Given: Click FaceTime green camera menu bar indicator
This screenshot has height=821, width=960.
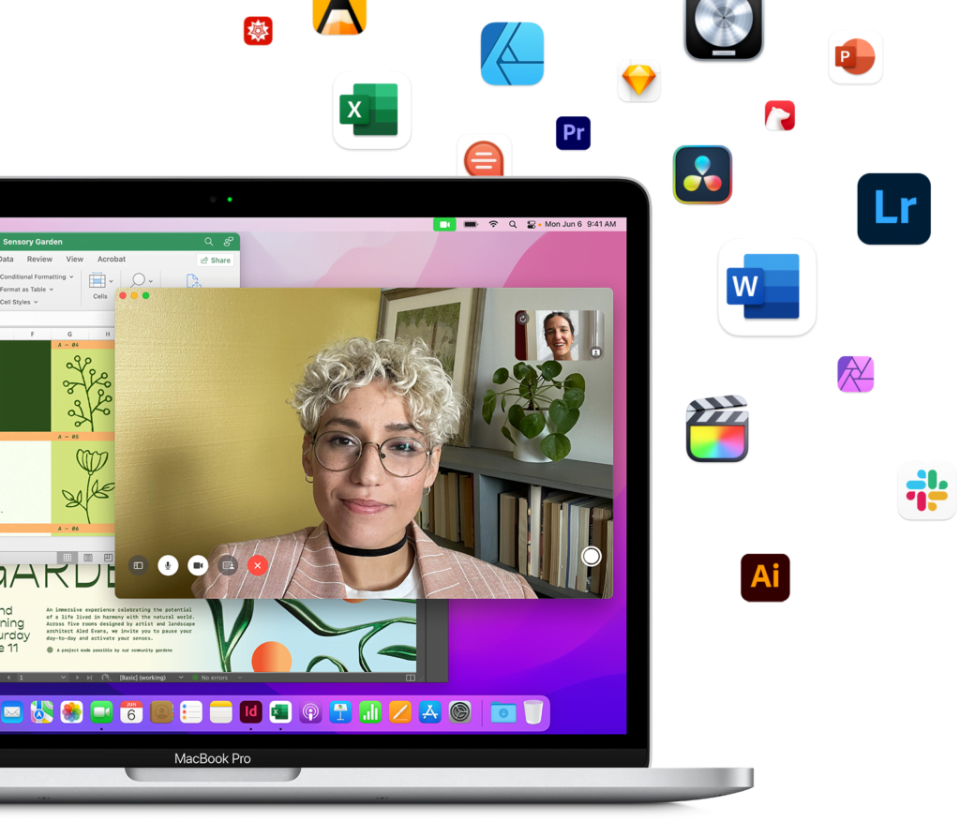Looking at the screenshot, I should coord(444,225).
